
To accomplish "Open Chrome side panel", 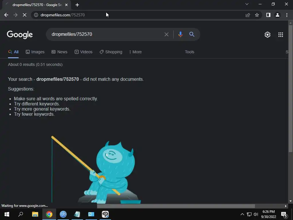I will coord(268,15).
